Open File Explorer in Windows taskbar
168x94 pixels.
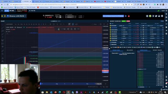tap(47, 92)
